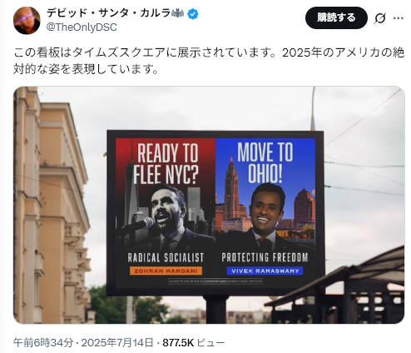Viewport: 411px width, 353px height.
Task: Click 'PROTECTING FREEDOM' caption on billboard
Action: (x=265, y=257)
